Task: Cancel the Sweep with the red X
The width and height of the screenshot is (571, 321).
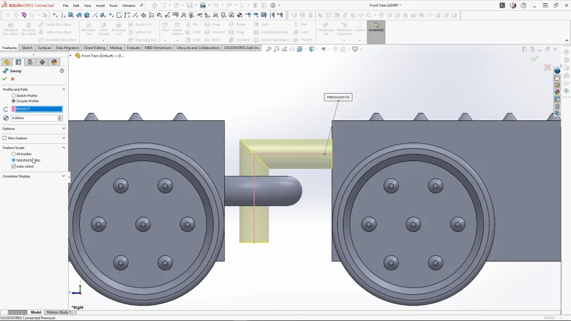Action: 13,79
